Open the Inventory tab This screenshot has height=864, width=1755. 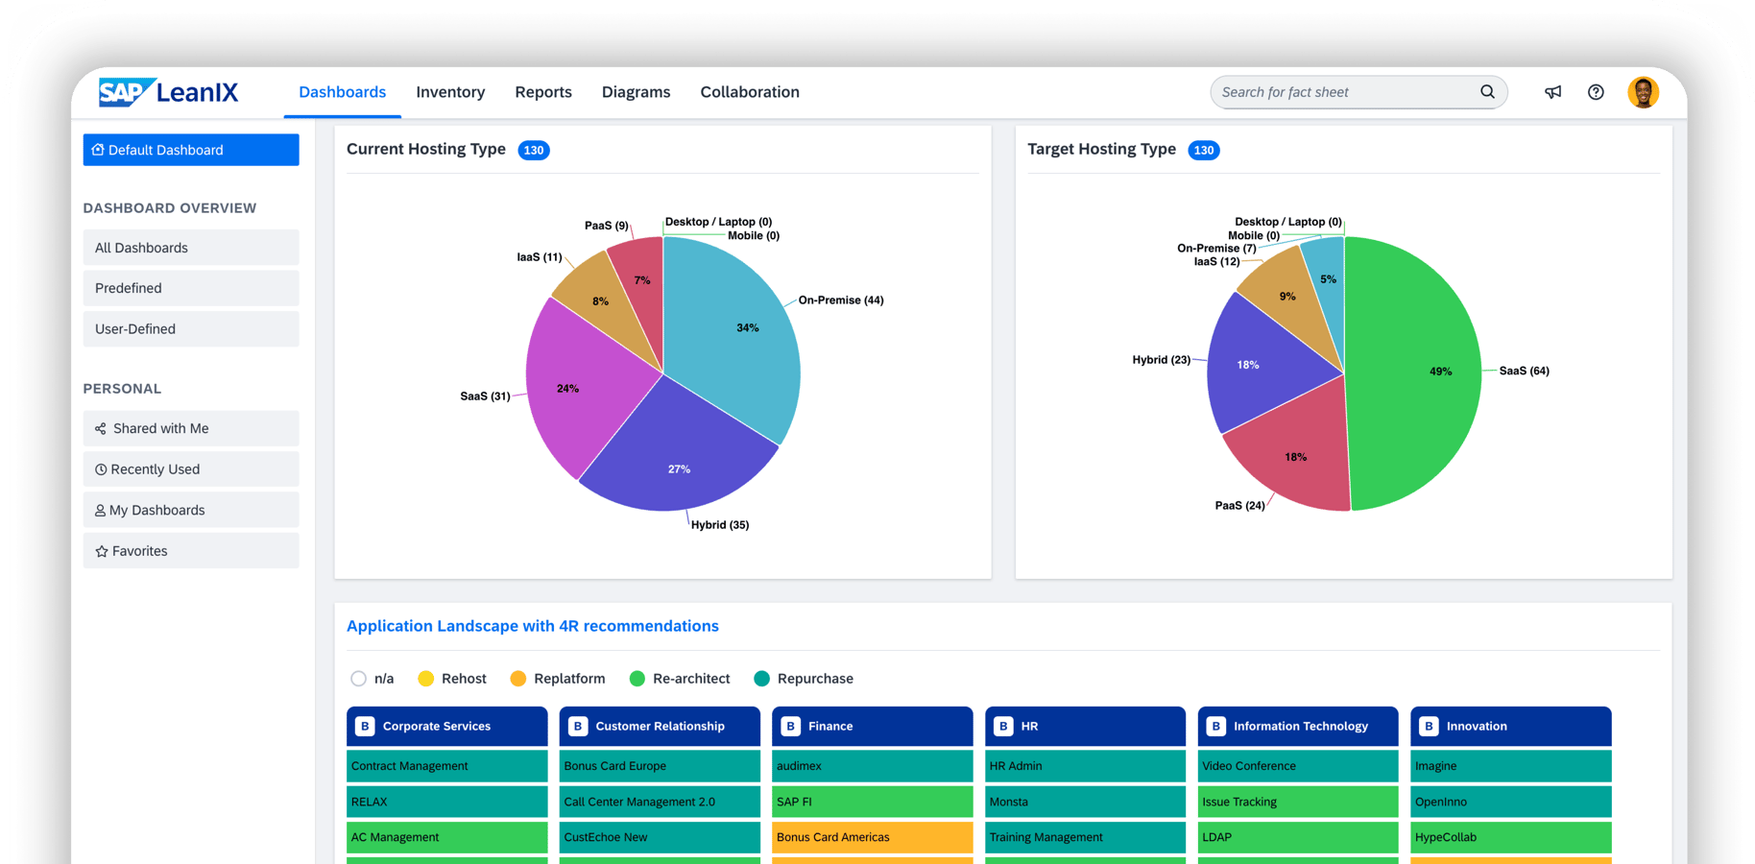click(450, 92)
